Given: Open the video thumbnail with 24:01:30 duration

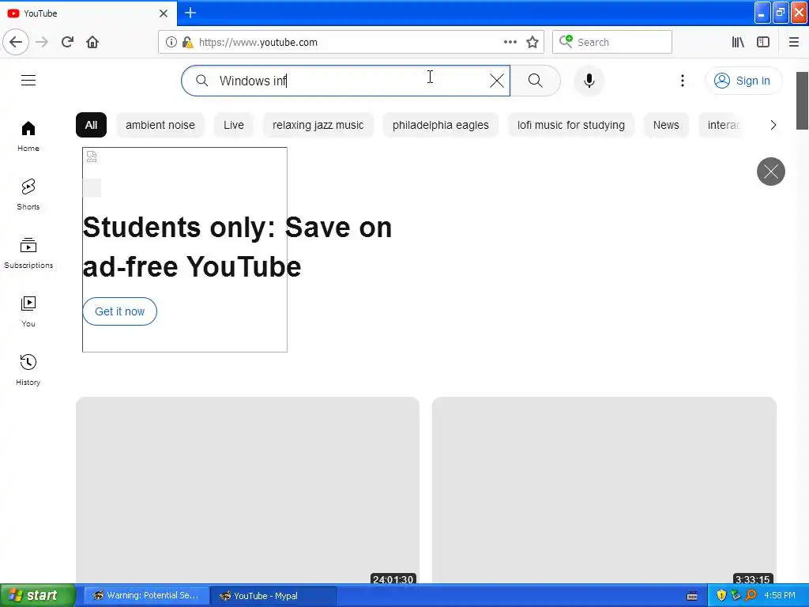Looking at the screenshot, I should 247,490.
